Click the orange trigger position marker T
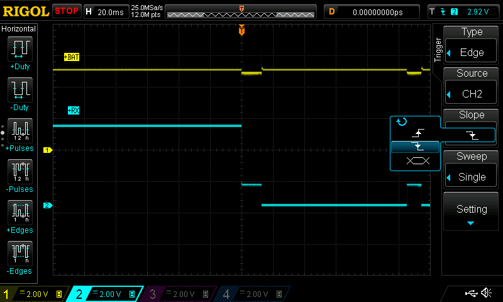503x302 pixels. pyautogui.click(x=241, y=30)
